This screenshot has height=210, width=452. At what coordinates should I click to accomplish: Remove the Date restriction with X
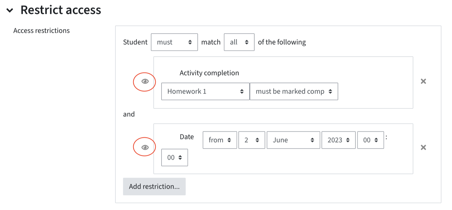(423, 147)
